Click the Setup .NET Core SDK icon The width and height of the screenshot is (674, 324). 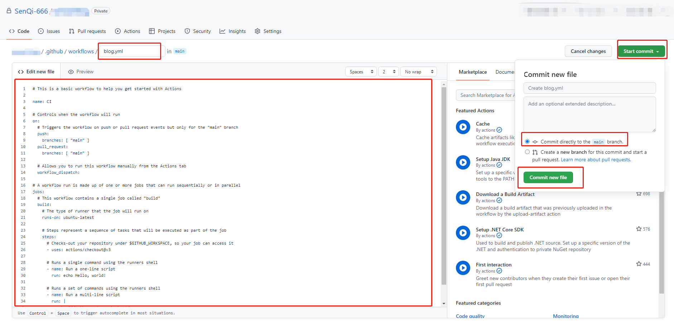[x=463, y=233]
